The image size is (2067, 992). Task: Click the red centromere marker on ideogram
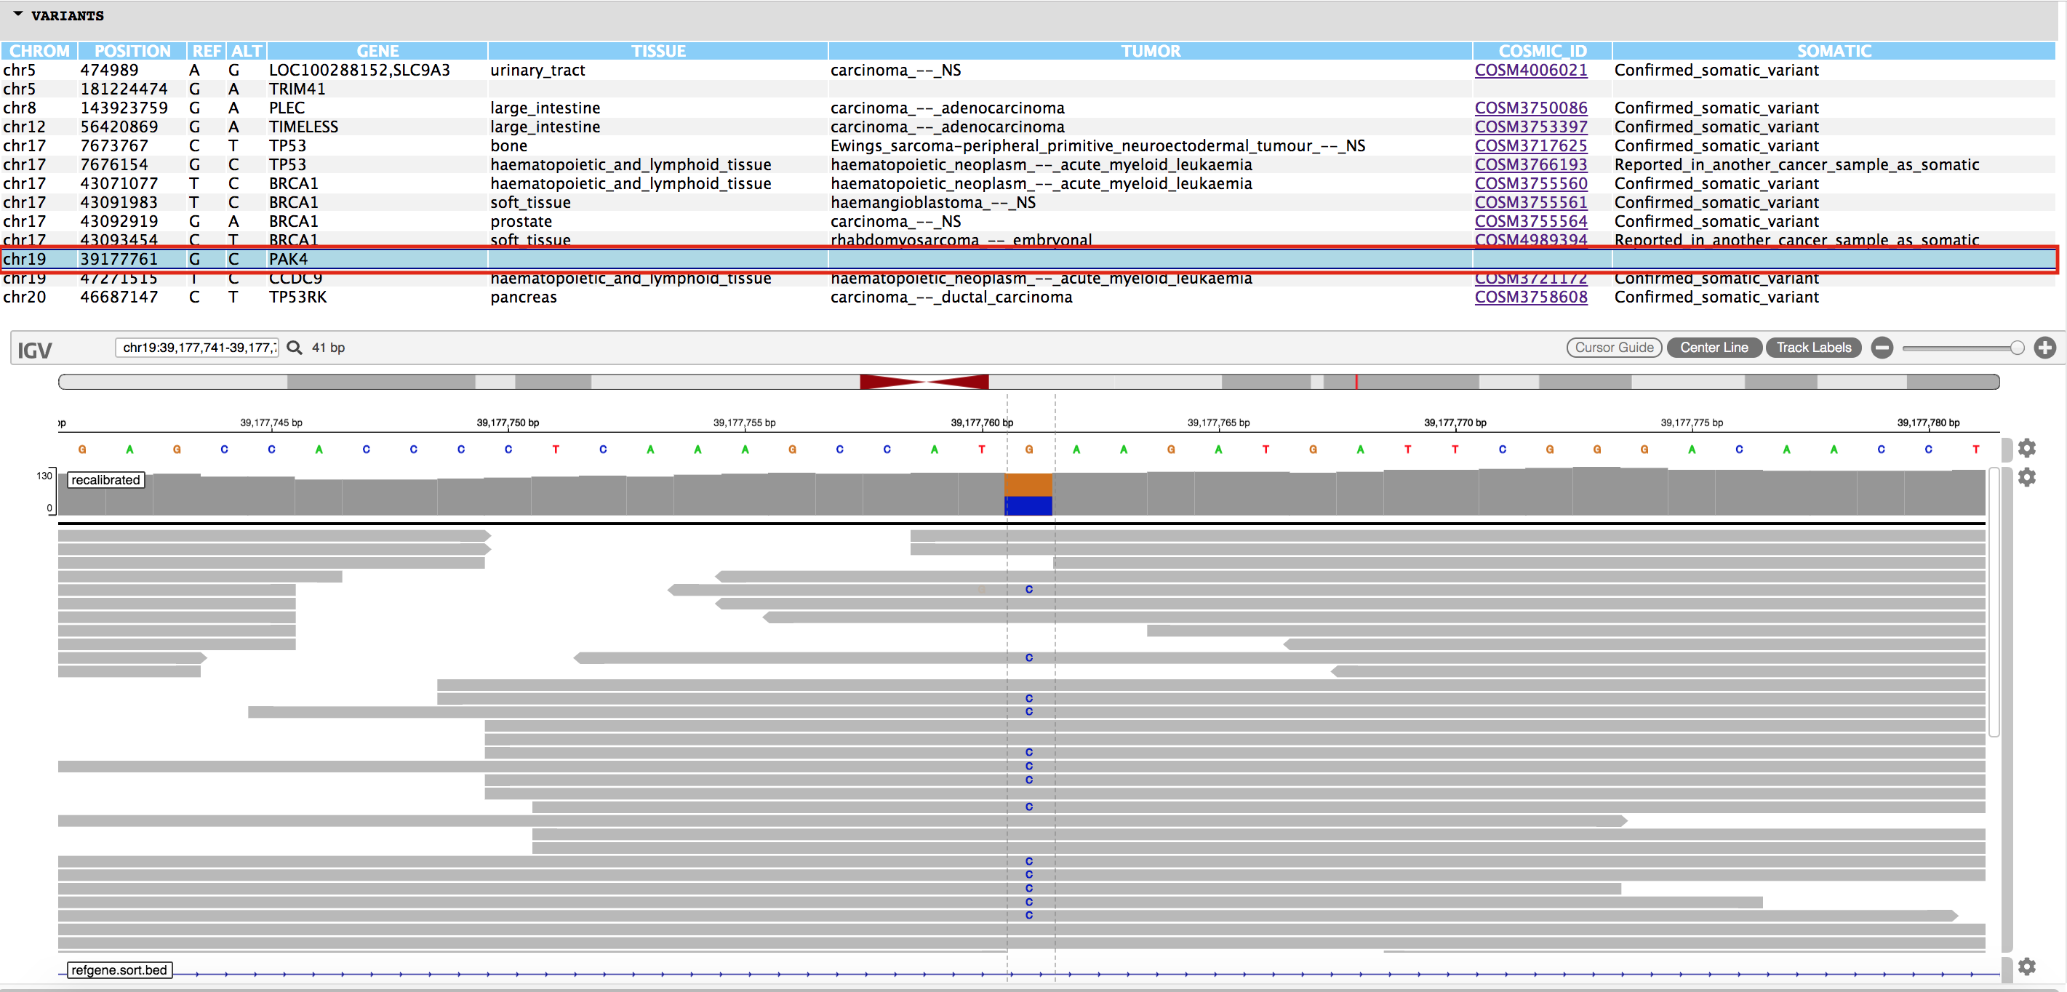tap(924, 382)
